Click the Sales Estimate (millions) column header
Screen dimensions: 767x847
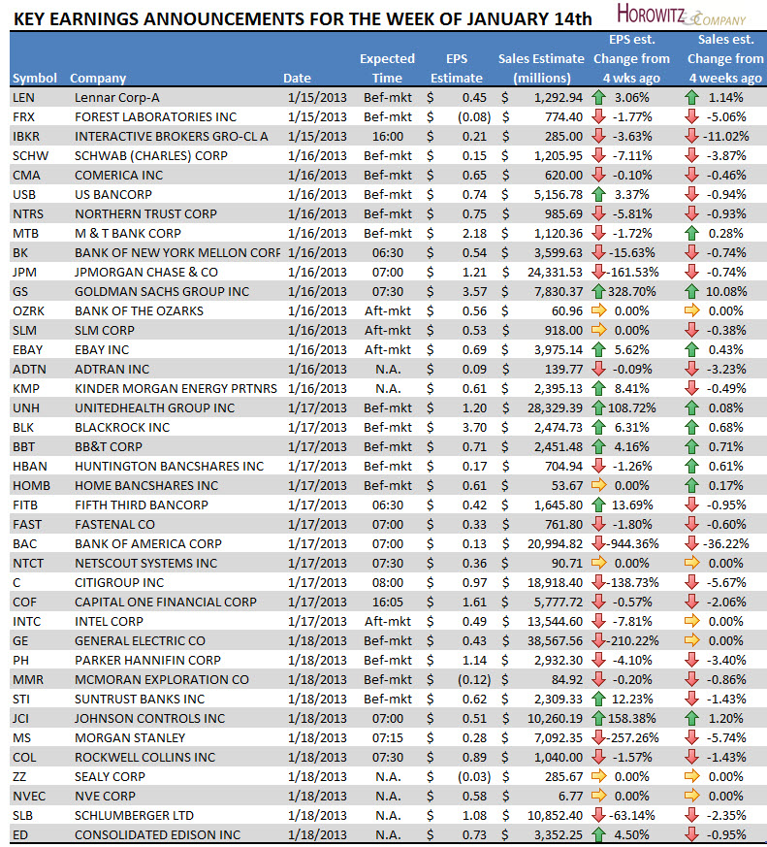coord(541,68)
